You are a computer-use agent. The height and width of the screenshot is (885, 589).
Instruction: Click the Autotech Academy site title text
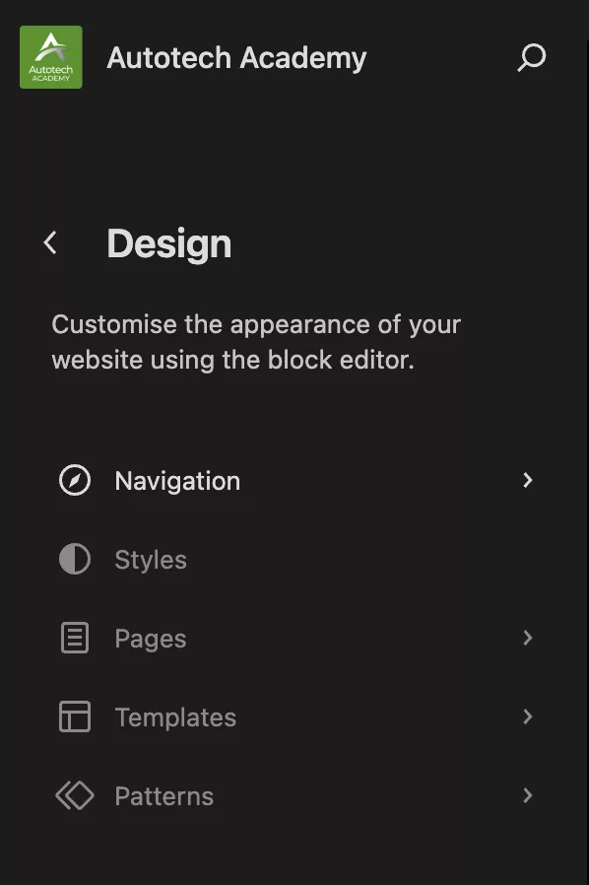(x=237, y=58)
